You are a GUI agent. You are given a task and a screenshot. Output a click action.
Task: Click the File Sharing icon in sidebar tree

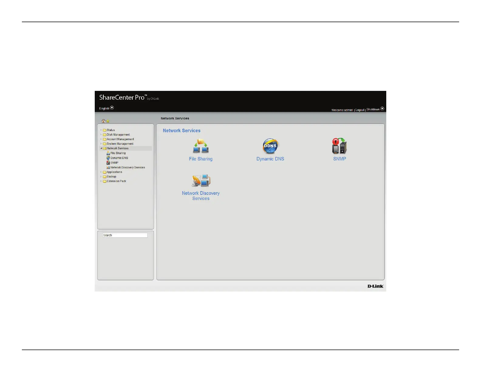(x=108, y=153)
